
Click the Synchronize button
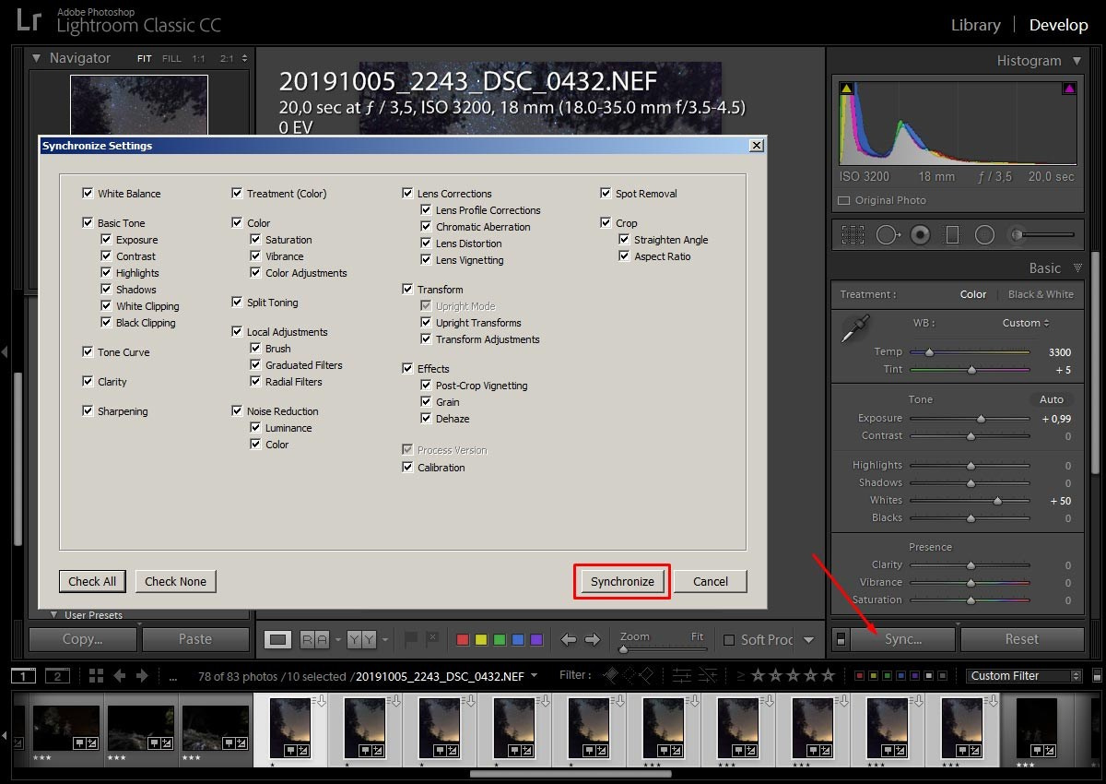[622, 582]
